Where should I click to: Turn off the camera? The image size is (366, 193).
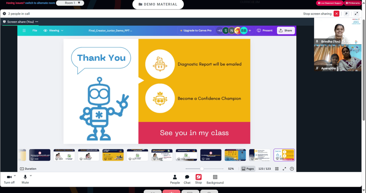coord(10,179)
